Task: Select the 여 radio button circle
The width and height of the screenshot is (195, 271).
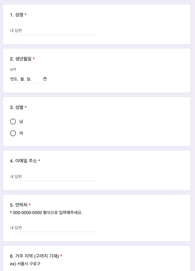Action: 13,133
